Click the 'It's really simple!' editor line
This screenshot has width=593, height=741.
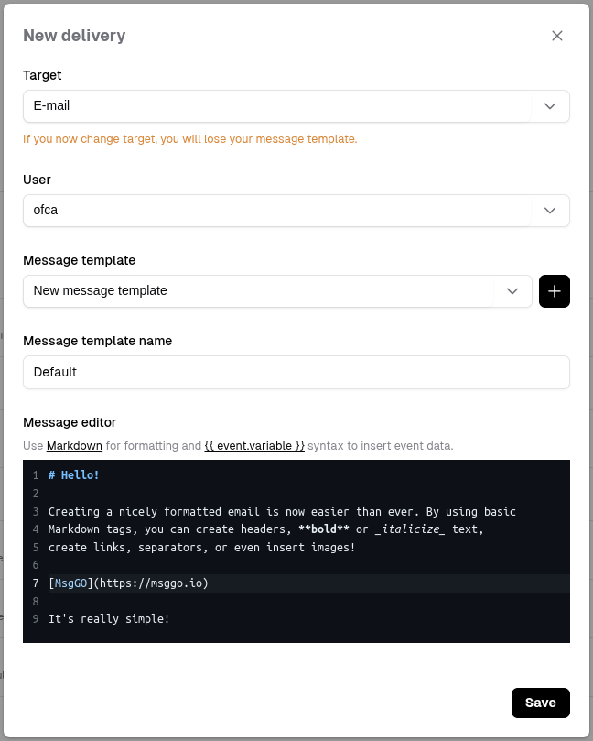click(x=109, y=619)
